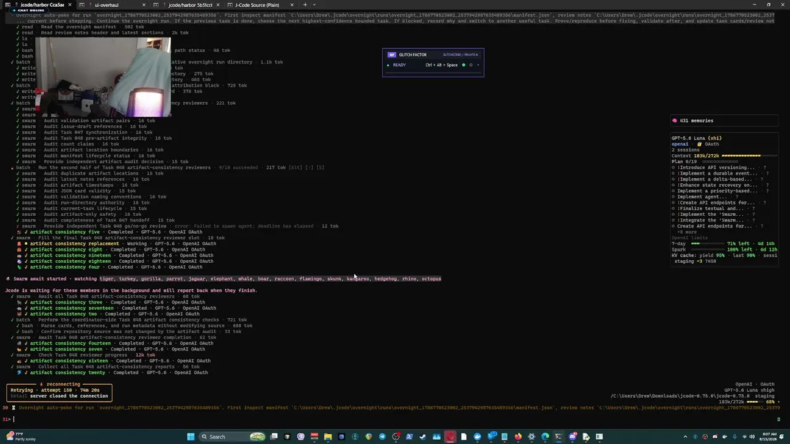790x444 pixels.
Task: Click the 'GPT-5.6 Luna (xhi)' model label
Action: 697,138
